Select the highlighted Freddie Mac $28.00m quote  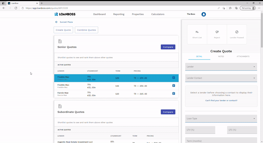(116, 78)
